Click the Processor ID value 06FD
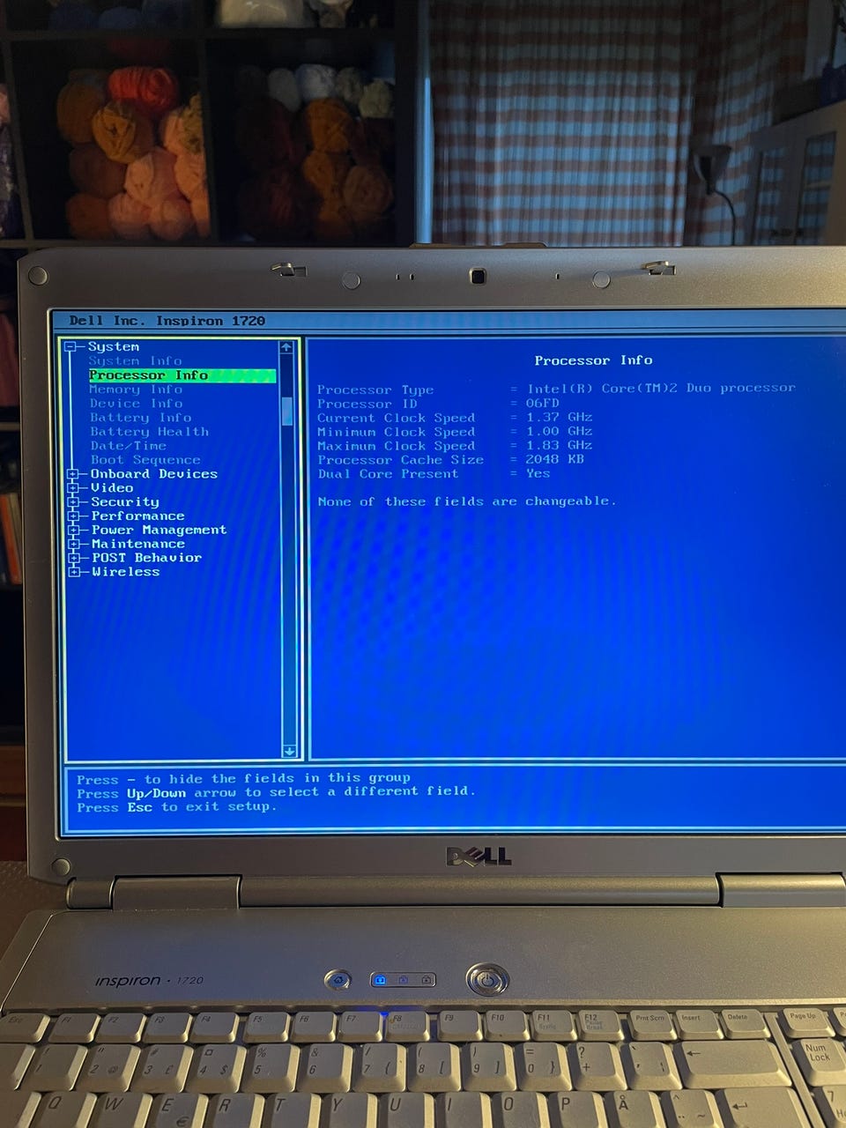This screenshot has height=1128, width=846. pos(542,403)
